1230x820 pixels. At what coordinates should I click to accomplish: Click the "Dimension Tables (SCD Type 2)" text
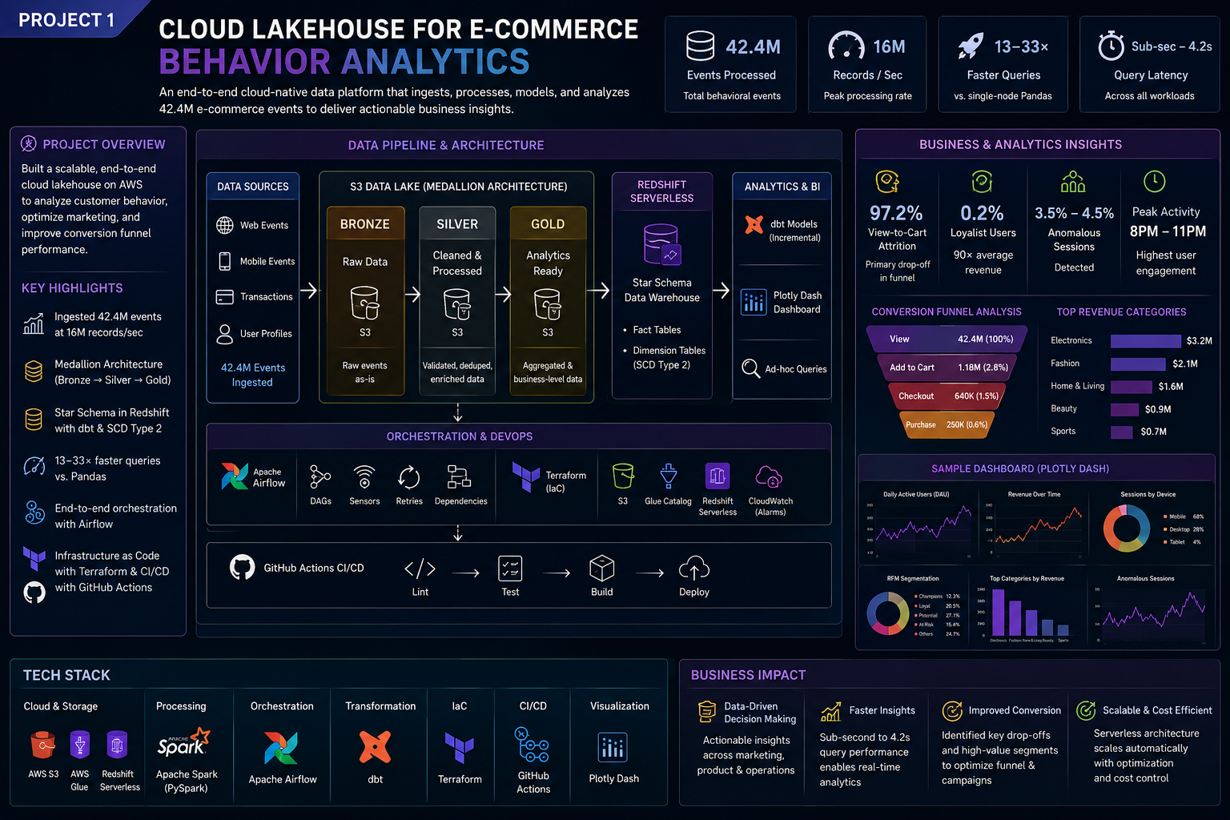point(669,358)
